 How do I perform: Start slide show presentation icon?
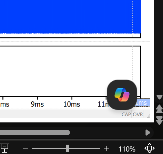click(x=4, y=148)
